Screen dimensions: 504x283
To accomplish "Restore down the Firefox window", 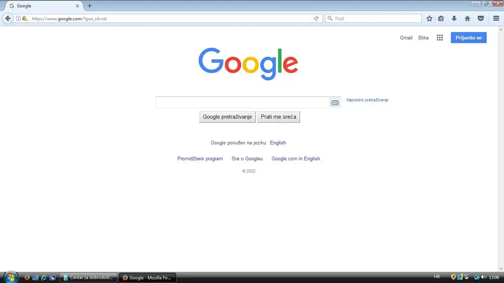I will pyautogui.click(x=487, y=4).
